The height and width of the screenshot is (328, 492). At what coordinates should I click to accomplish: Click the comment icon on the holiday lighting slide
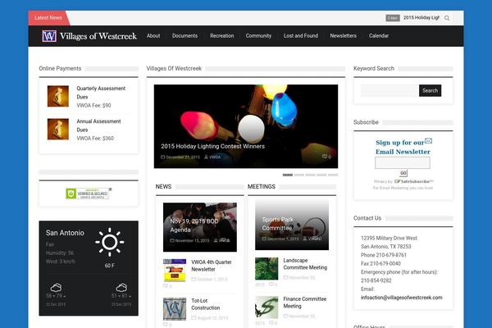coord(326,157)
